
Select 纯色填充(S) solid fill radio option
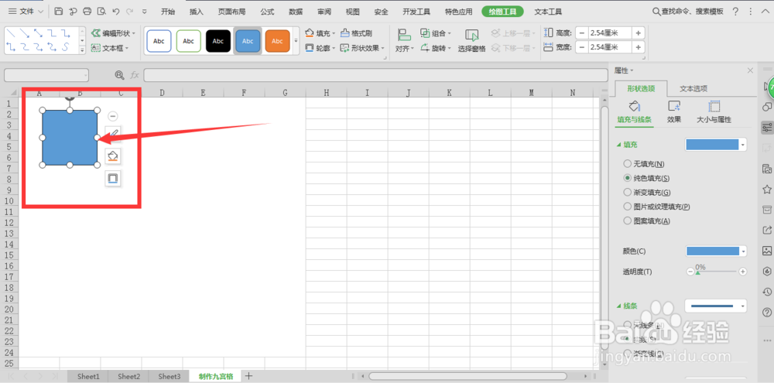(628, 178)
